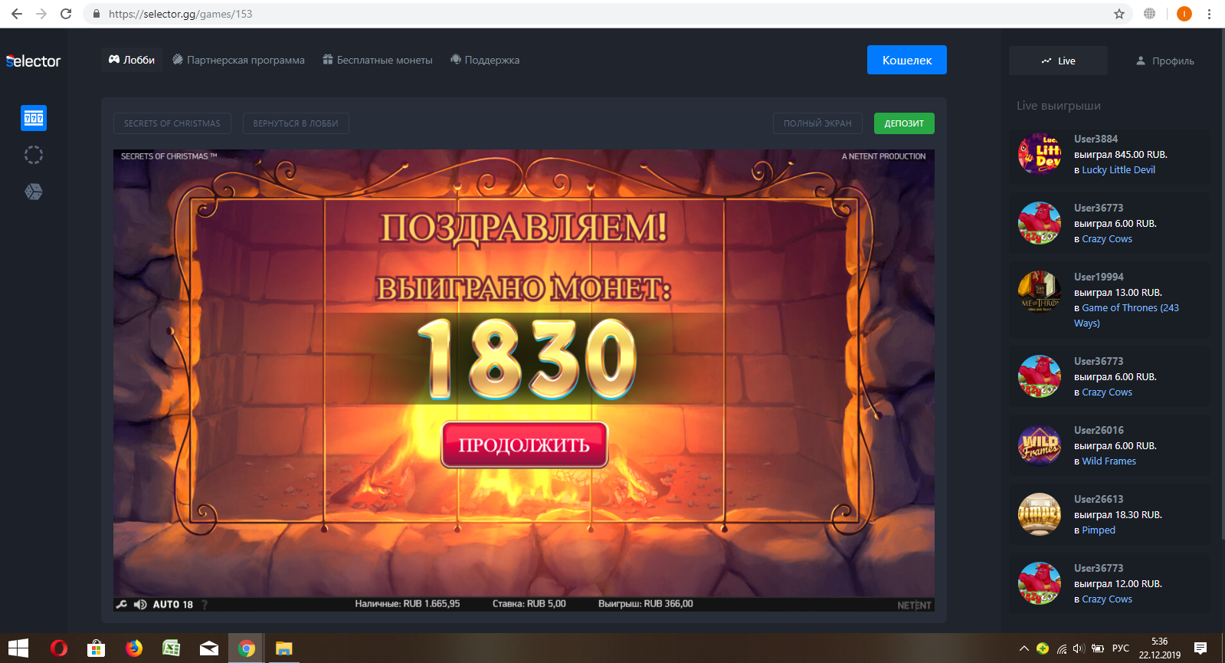Screen dimensions: 1225x663
Task: Open the system volume tray icon
Action: 1079,648
